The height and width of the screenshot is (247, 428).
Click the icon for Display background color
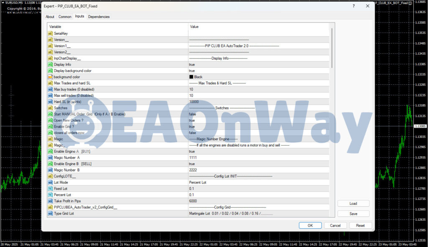point(50,71)
